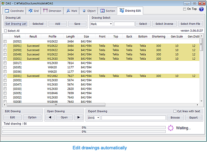Click the help question mark icon
Image resolution: width=207 pixels, height=152 pixels.
pyautogui.click(x=201, y=9)
